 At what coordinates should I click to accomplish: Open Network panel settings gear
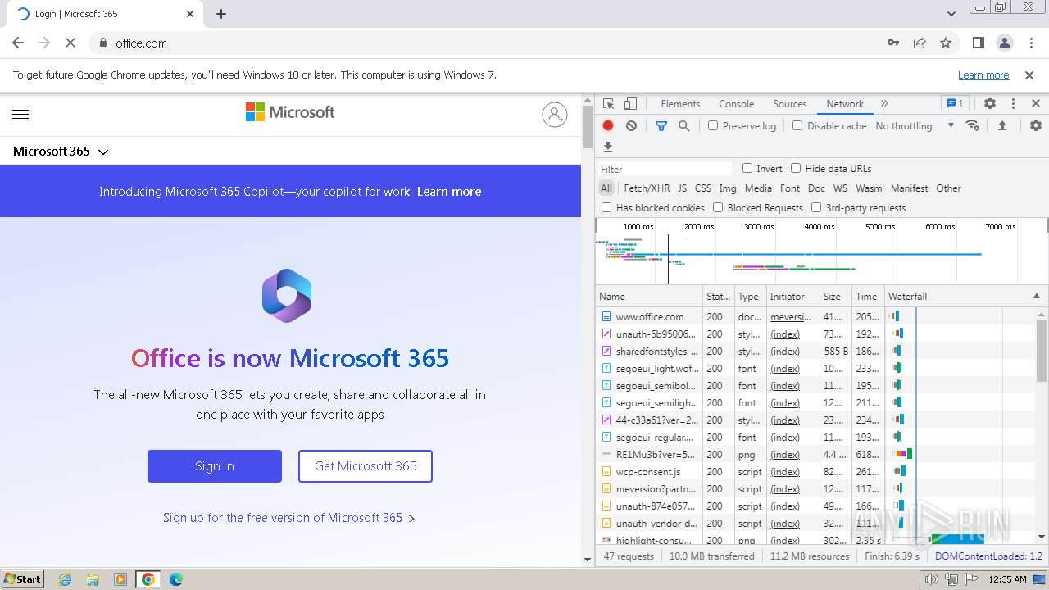coord(1036,126)
